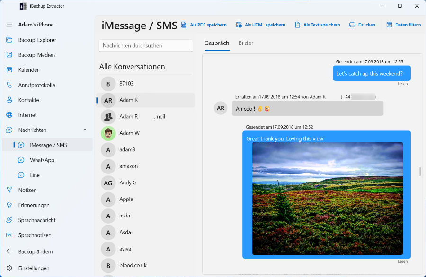Click the Sprachnotizen recorder icon
Screen dimensions: 426x277
[x=9, y=235]
